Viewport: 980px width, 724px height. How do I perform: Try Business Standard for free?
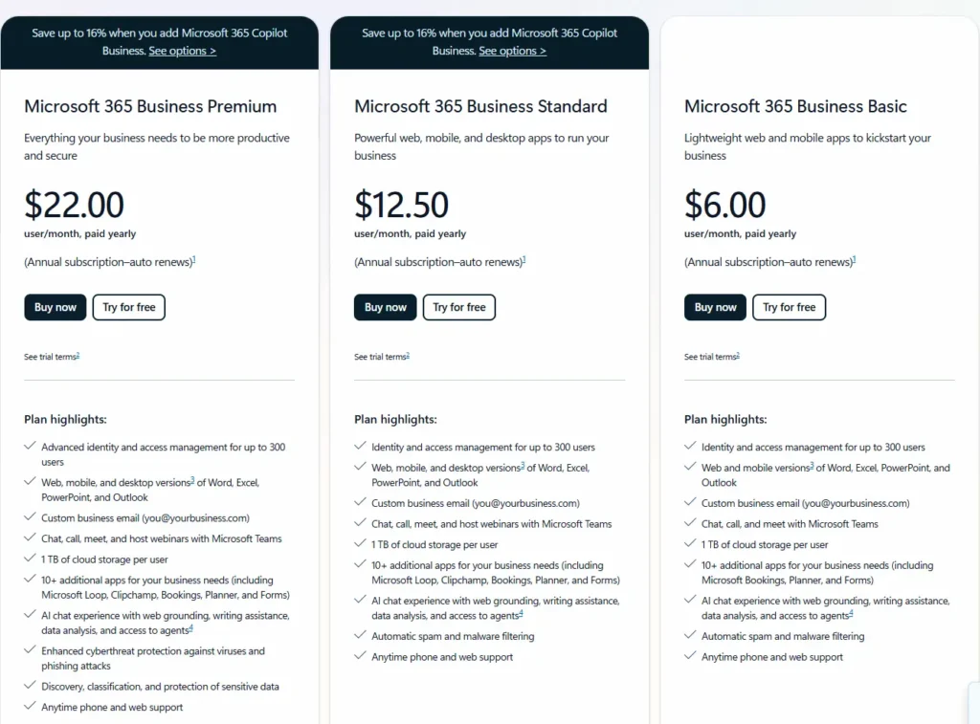[x=458, y=307]
